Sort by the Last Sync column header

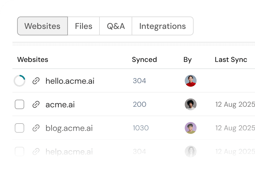[231, 60]
